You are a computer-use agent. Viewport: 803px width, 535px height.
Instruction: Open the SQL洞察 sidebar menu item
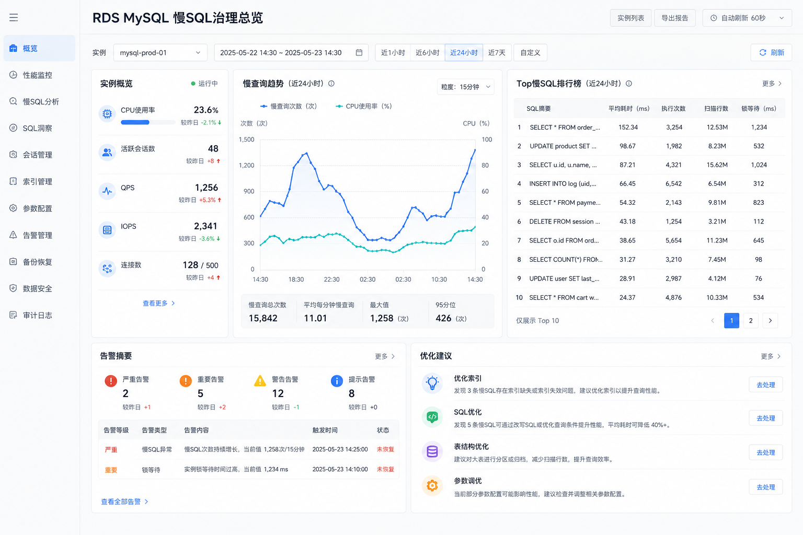(x=39, y=128)
